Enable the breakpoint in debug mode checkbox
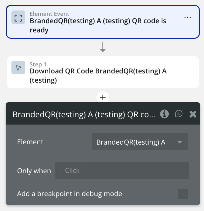Image resolution: width=204 pixels, height=211 pixels. (183, 194)
